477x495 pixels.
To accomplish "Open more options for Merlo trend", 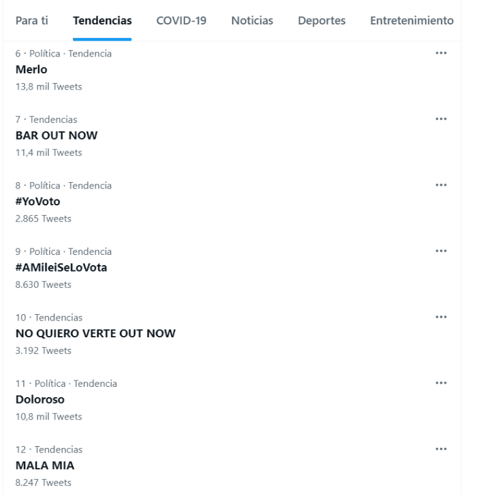I will [x=441, y=53].
